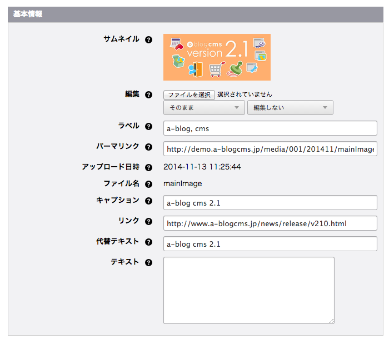The height and width of the screenshot is (339, 389).
Task: Click the a-blog cms 2.1 thumbnail image
Action: 217,57
